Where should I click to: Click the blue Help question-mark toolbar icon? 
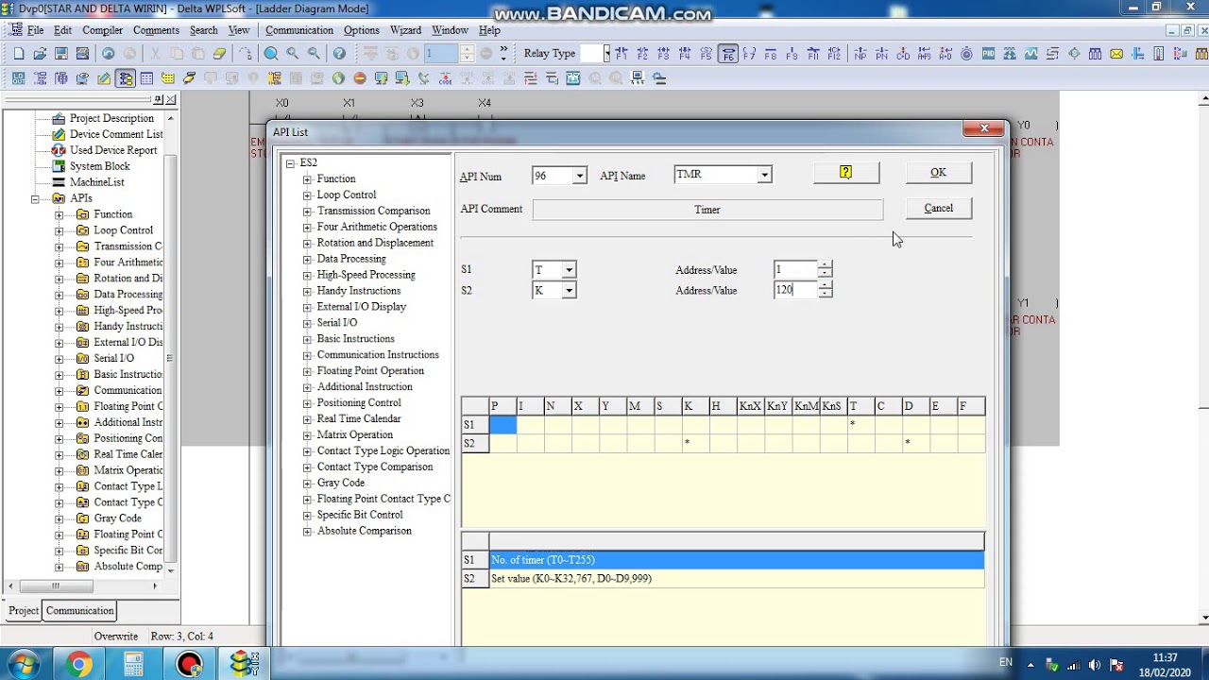[x=339, y=54]
